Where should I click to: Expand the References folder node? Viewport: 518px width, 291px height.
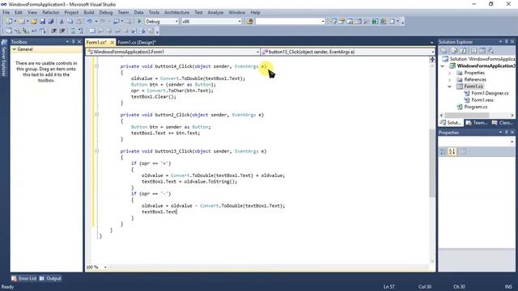(450, 80)
